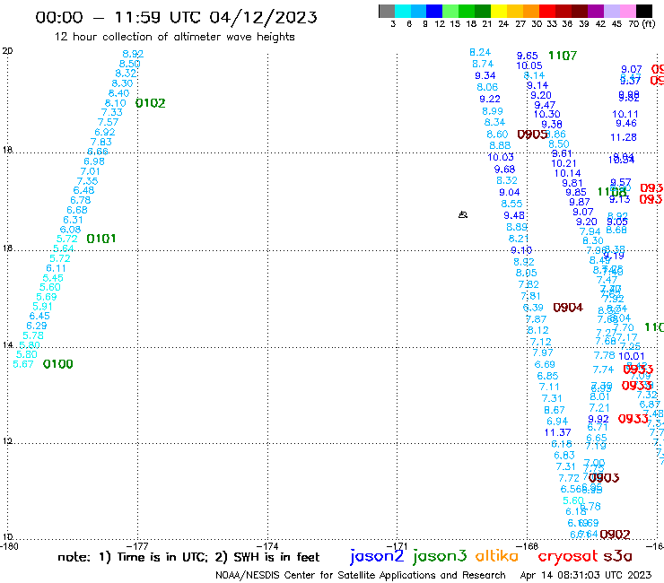This screenshot has width=664, height=583.
Task: Select the purple swatch in the color scale
Action: pyautogui.click(x=595, y=11)
